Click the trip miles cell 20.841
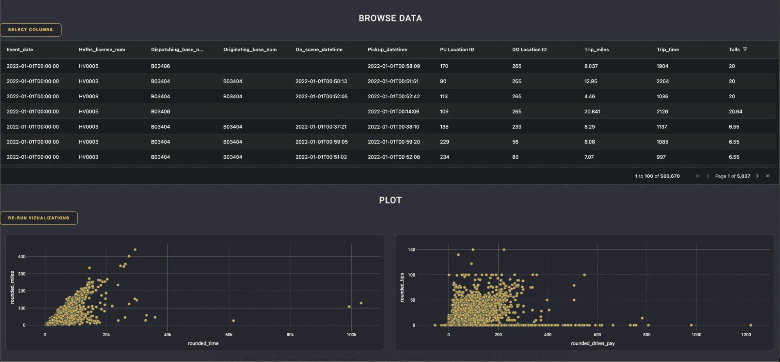 pyautogui.click(x=592, y=112)
